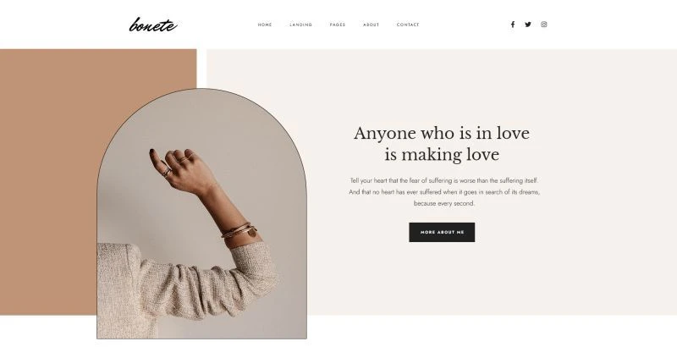The image size is (677, 347).
Task: Open the Facebook social icon
Action: pos(513,25)
